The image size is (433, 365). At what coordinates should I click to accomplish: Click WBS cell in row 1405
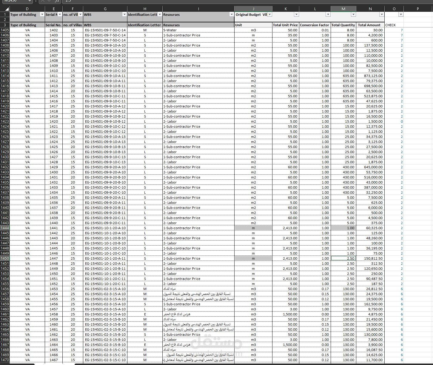pyautogui.click(x=105, y=30)
